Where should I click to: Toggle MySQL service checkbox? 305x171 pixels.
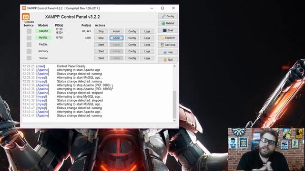[x=29, y=38]
